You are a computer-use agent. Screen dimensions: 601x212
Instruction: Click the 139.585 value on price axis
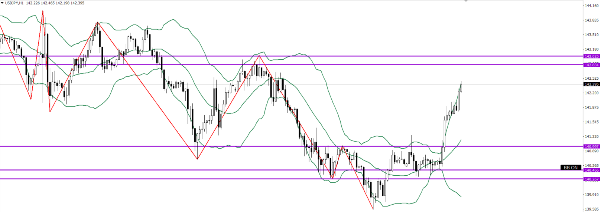pos(591,209)
